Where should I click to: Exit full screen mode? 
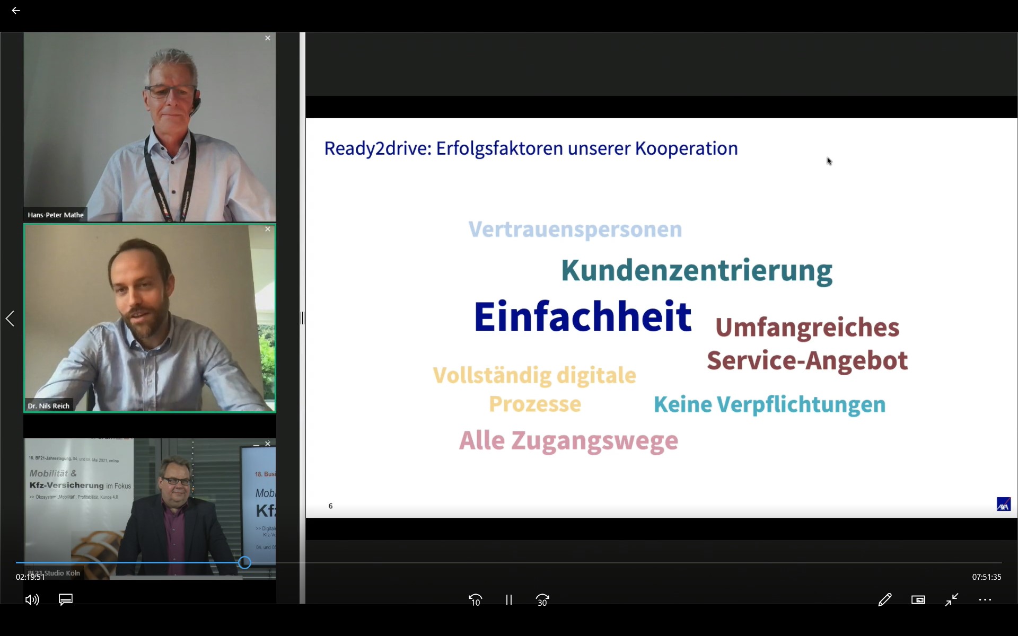[952, 599]
